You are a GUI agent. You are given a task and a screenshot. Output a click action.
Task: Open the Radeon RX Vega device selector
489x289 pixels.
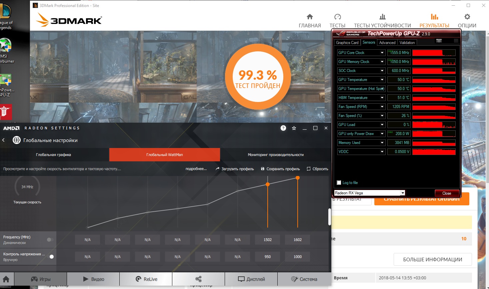(x=369, y=193)
